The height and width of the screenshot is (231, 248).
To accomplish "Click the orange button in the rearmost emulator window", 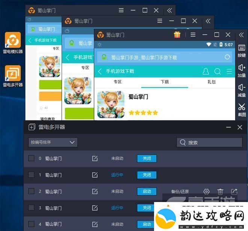I will tap(50, 96).
